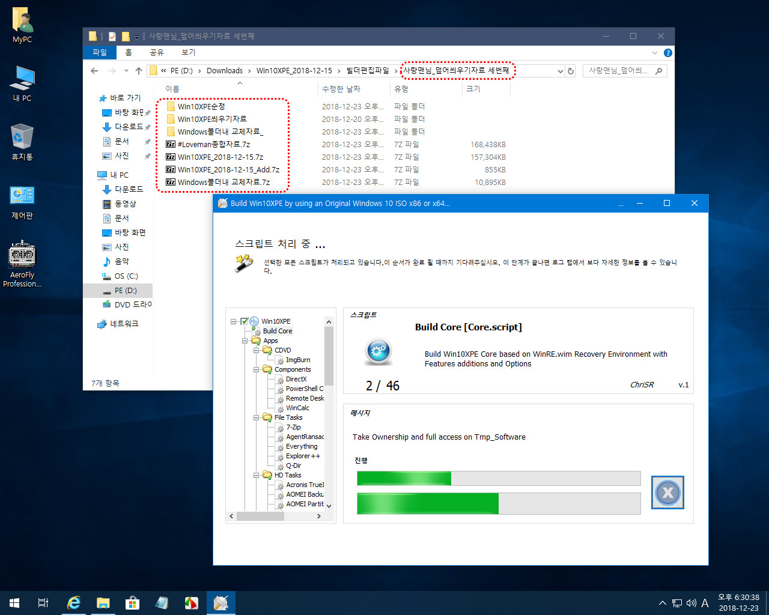Click the 7z icon of #Loveman종합자료.7z

point(171,144)
